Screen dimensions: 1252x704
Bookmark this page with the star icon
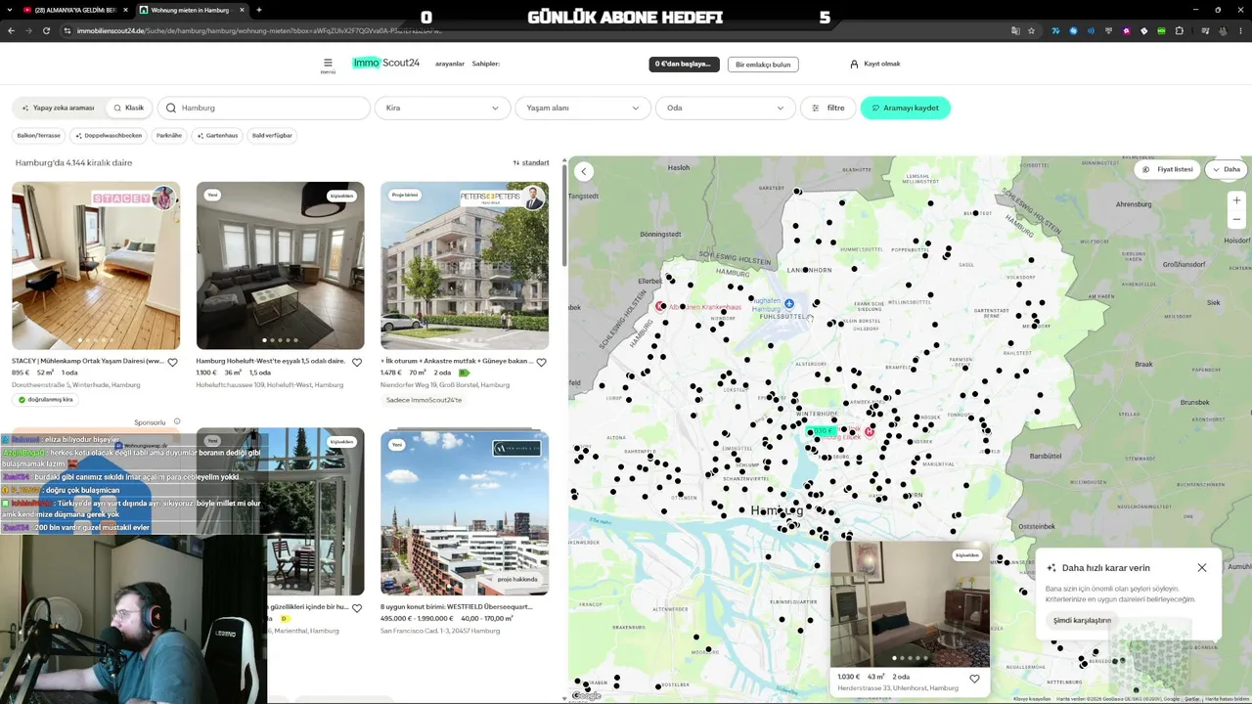(x=1031, y=30)
